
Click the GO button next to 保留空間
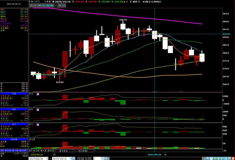click(x=106, y=158)
